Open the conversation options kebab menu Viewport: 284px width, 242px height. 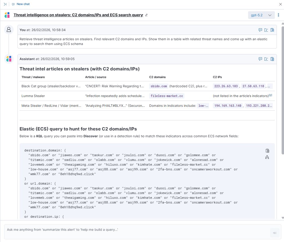click(x=278, y=15)
